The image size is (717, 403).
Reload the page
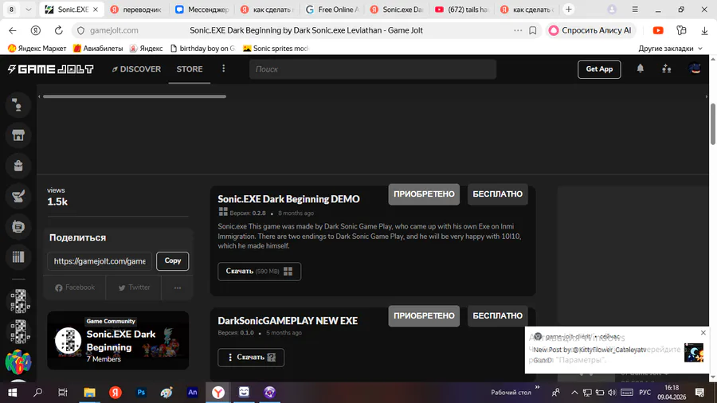(58, 30)
